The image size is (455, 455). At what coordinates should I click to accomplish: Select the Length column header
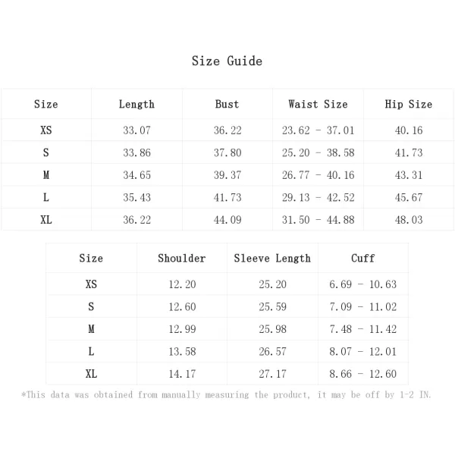point(136,104)
